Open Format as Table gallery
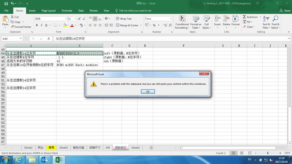Viewport: 292px width, 164px height. pos(196,22)
